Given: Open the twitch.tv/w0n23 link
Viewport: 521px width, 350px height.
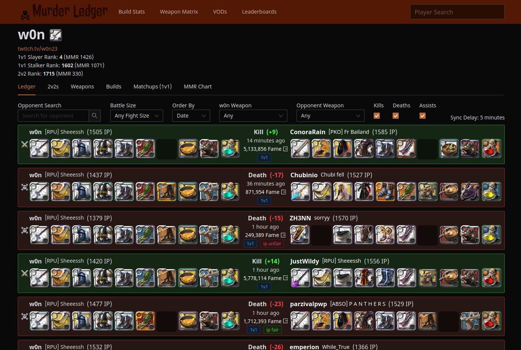Looking at the screenshot, I should click(37, 49).
